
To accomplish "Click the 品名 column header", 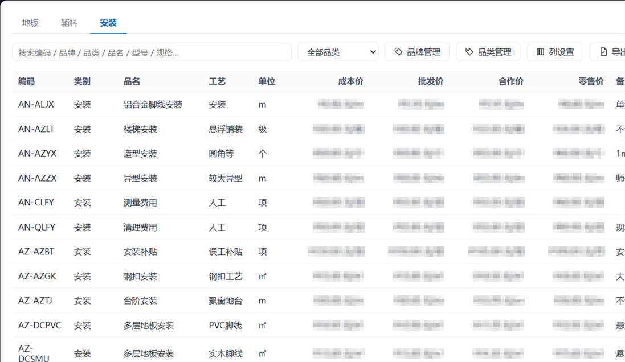I will click(x=132, y=81).
